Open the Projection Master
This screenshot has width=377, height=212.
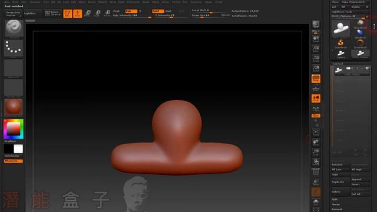[x=14, y=14]
